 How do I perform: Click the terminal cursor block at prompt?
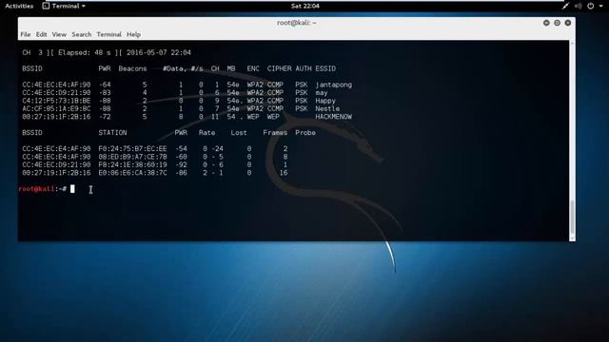72,189
